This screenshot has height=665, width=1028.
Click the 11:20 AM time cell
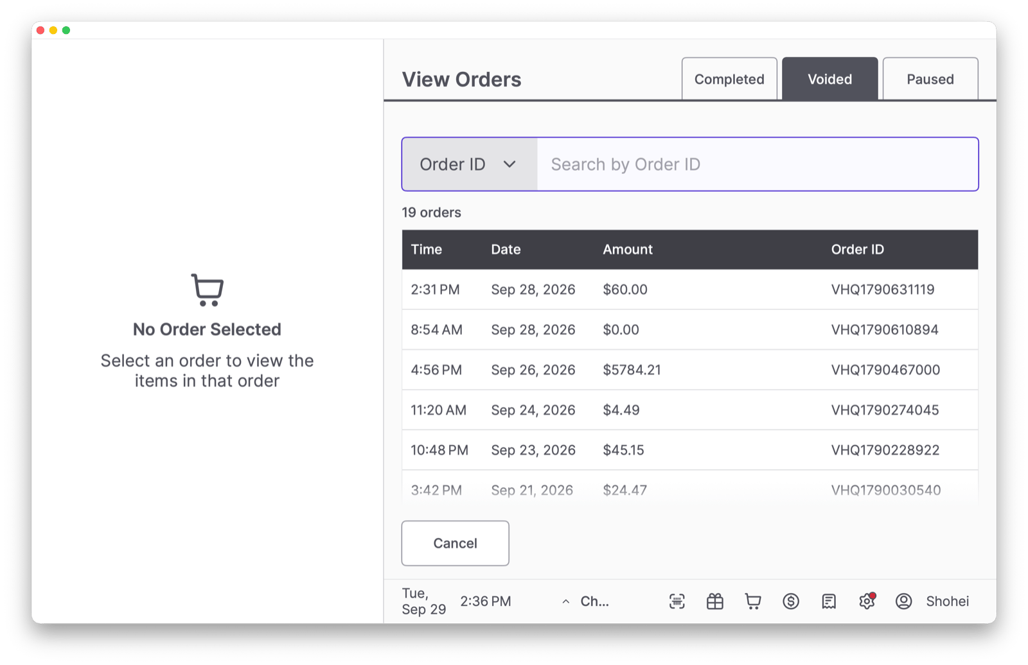tap(439, 410)
